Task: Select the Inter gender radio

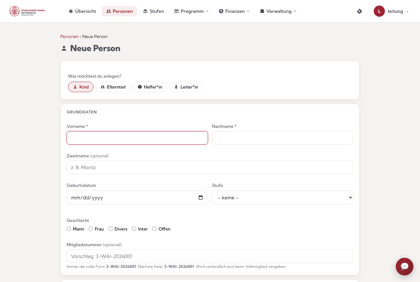Action: 134,229
